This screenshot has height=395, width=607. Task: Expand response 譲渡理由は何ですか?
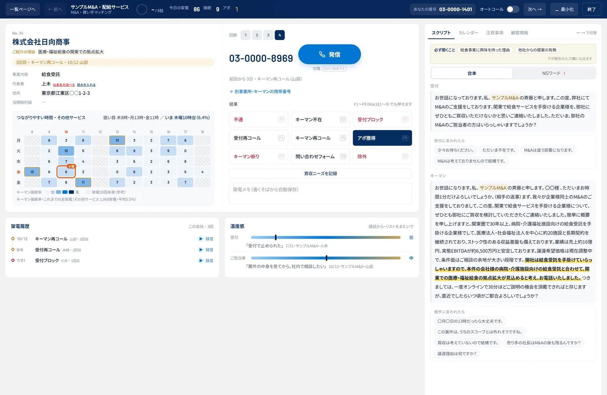point(457,354)
